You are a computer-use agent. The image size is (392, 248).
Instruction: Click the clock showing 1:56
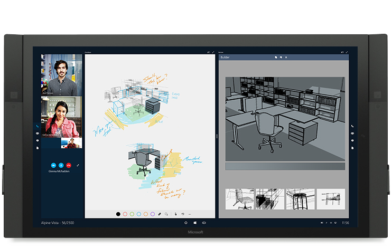[345, 223]
